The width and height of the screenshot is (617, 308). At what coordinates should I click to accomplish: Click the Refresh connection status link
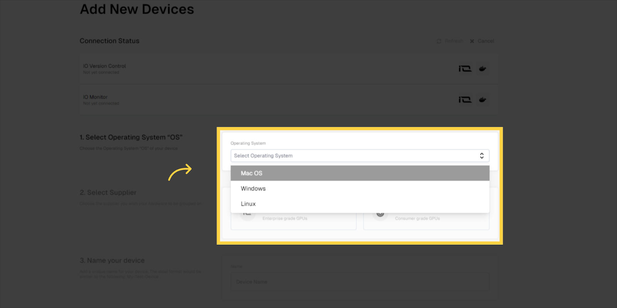click(x=450, y=41)
